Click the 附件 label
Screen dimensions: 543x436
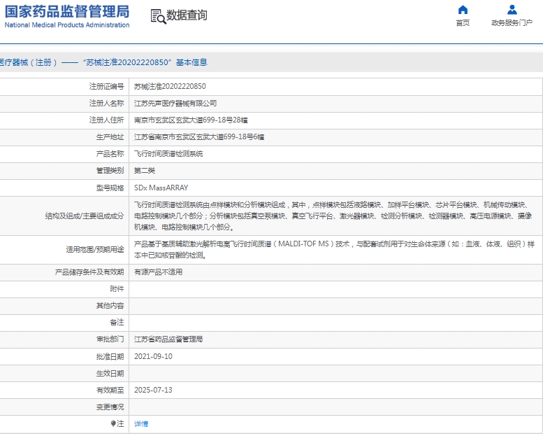117,288
